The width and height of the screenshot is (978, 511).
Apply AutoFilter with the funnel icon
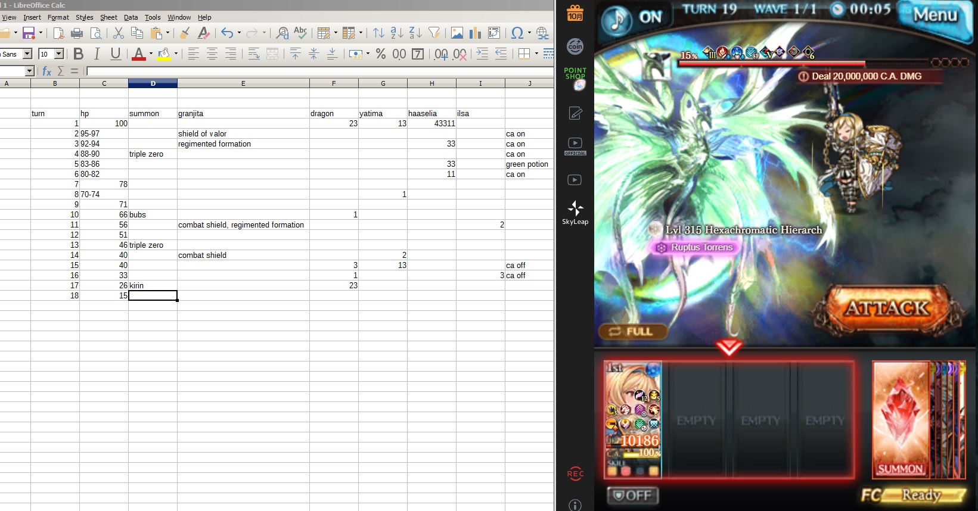click(434, 33)
